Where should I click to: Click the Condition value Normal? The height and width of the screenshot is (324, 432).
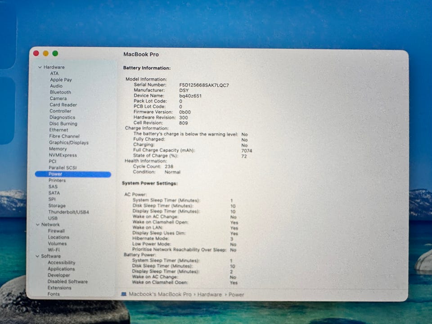click(172, 172)
